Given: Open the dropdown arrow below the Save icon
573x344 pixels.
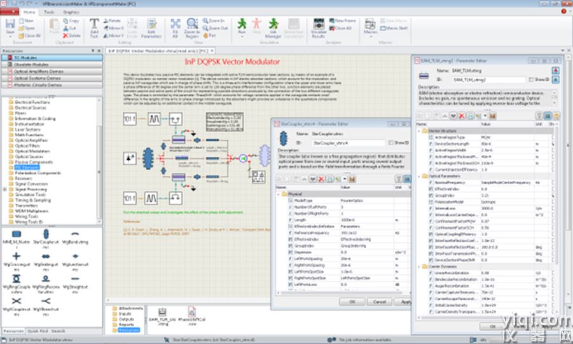Looking at the screenshot, I should point(10,37).
